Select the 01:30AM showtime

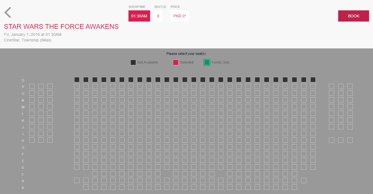139,16
